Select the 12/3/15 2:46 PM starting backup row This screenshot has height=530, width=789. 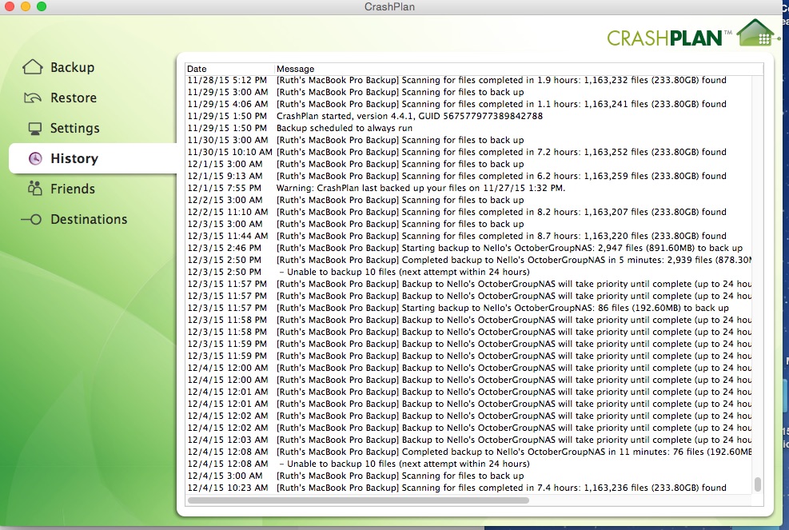pyautogui.click(x=469, y=248)
